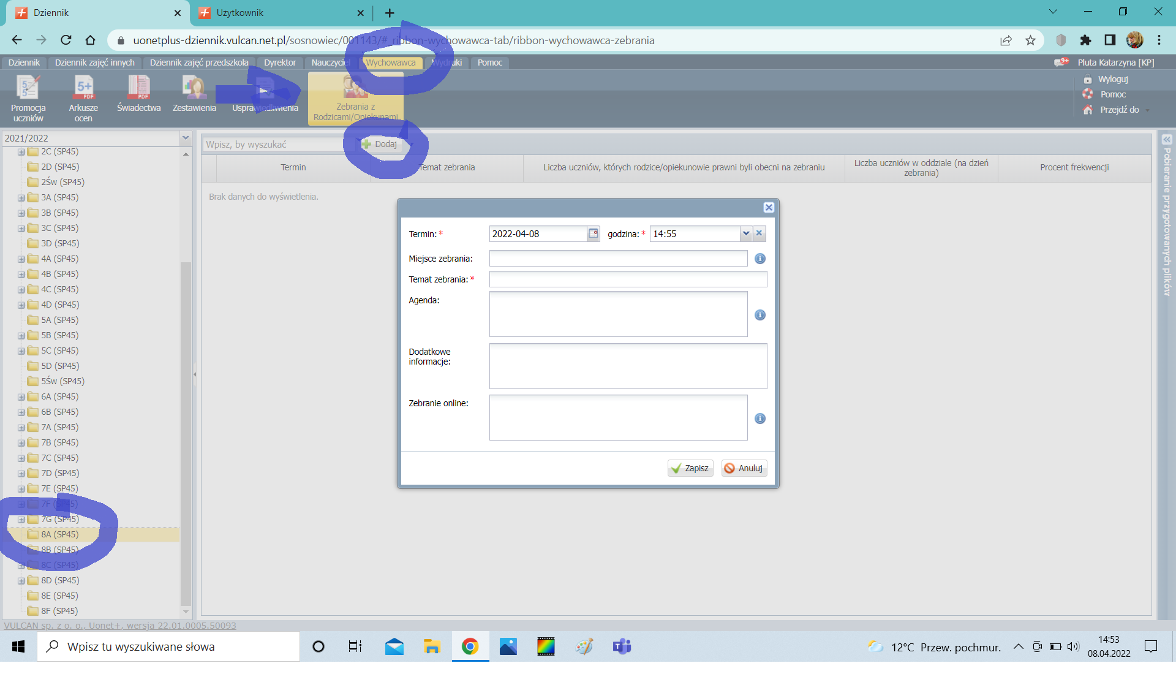Clear the godzina field with X button
The image size is (1176, 693).
coord(759,233)
